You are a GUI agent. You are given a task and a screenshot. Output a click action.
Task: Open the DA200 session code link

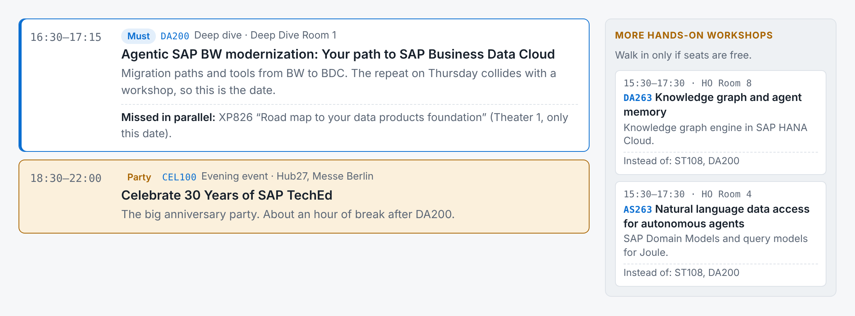(x=175, y=36)
